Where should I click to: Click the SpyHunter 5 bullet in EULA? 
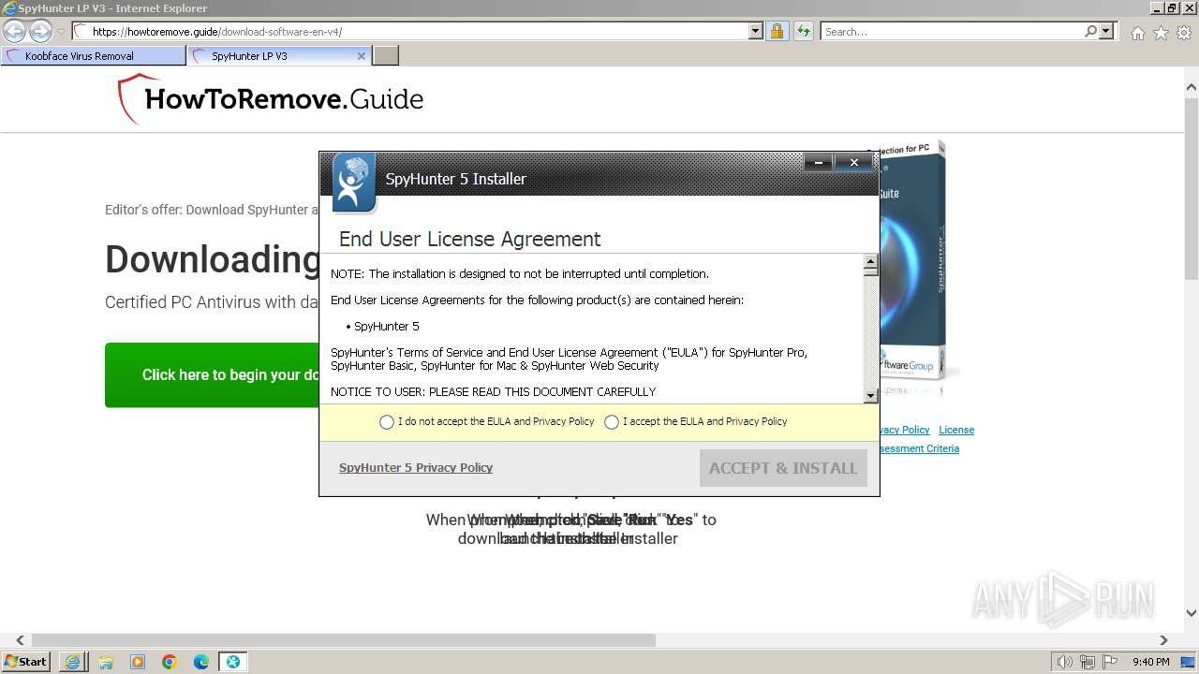[x=382, y=326]
